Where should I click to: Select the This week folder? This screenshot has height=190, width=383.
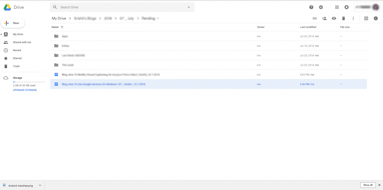[x=208, y=65]
